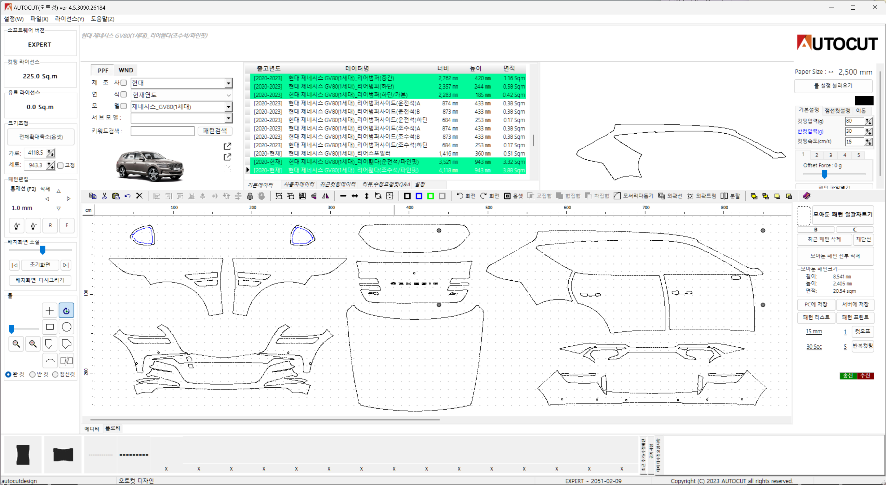Click the 모서리다듬기 corner trim tool
This screenshot has width=886, height=485.
[x=633, y=196]
